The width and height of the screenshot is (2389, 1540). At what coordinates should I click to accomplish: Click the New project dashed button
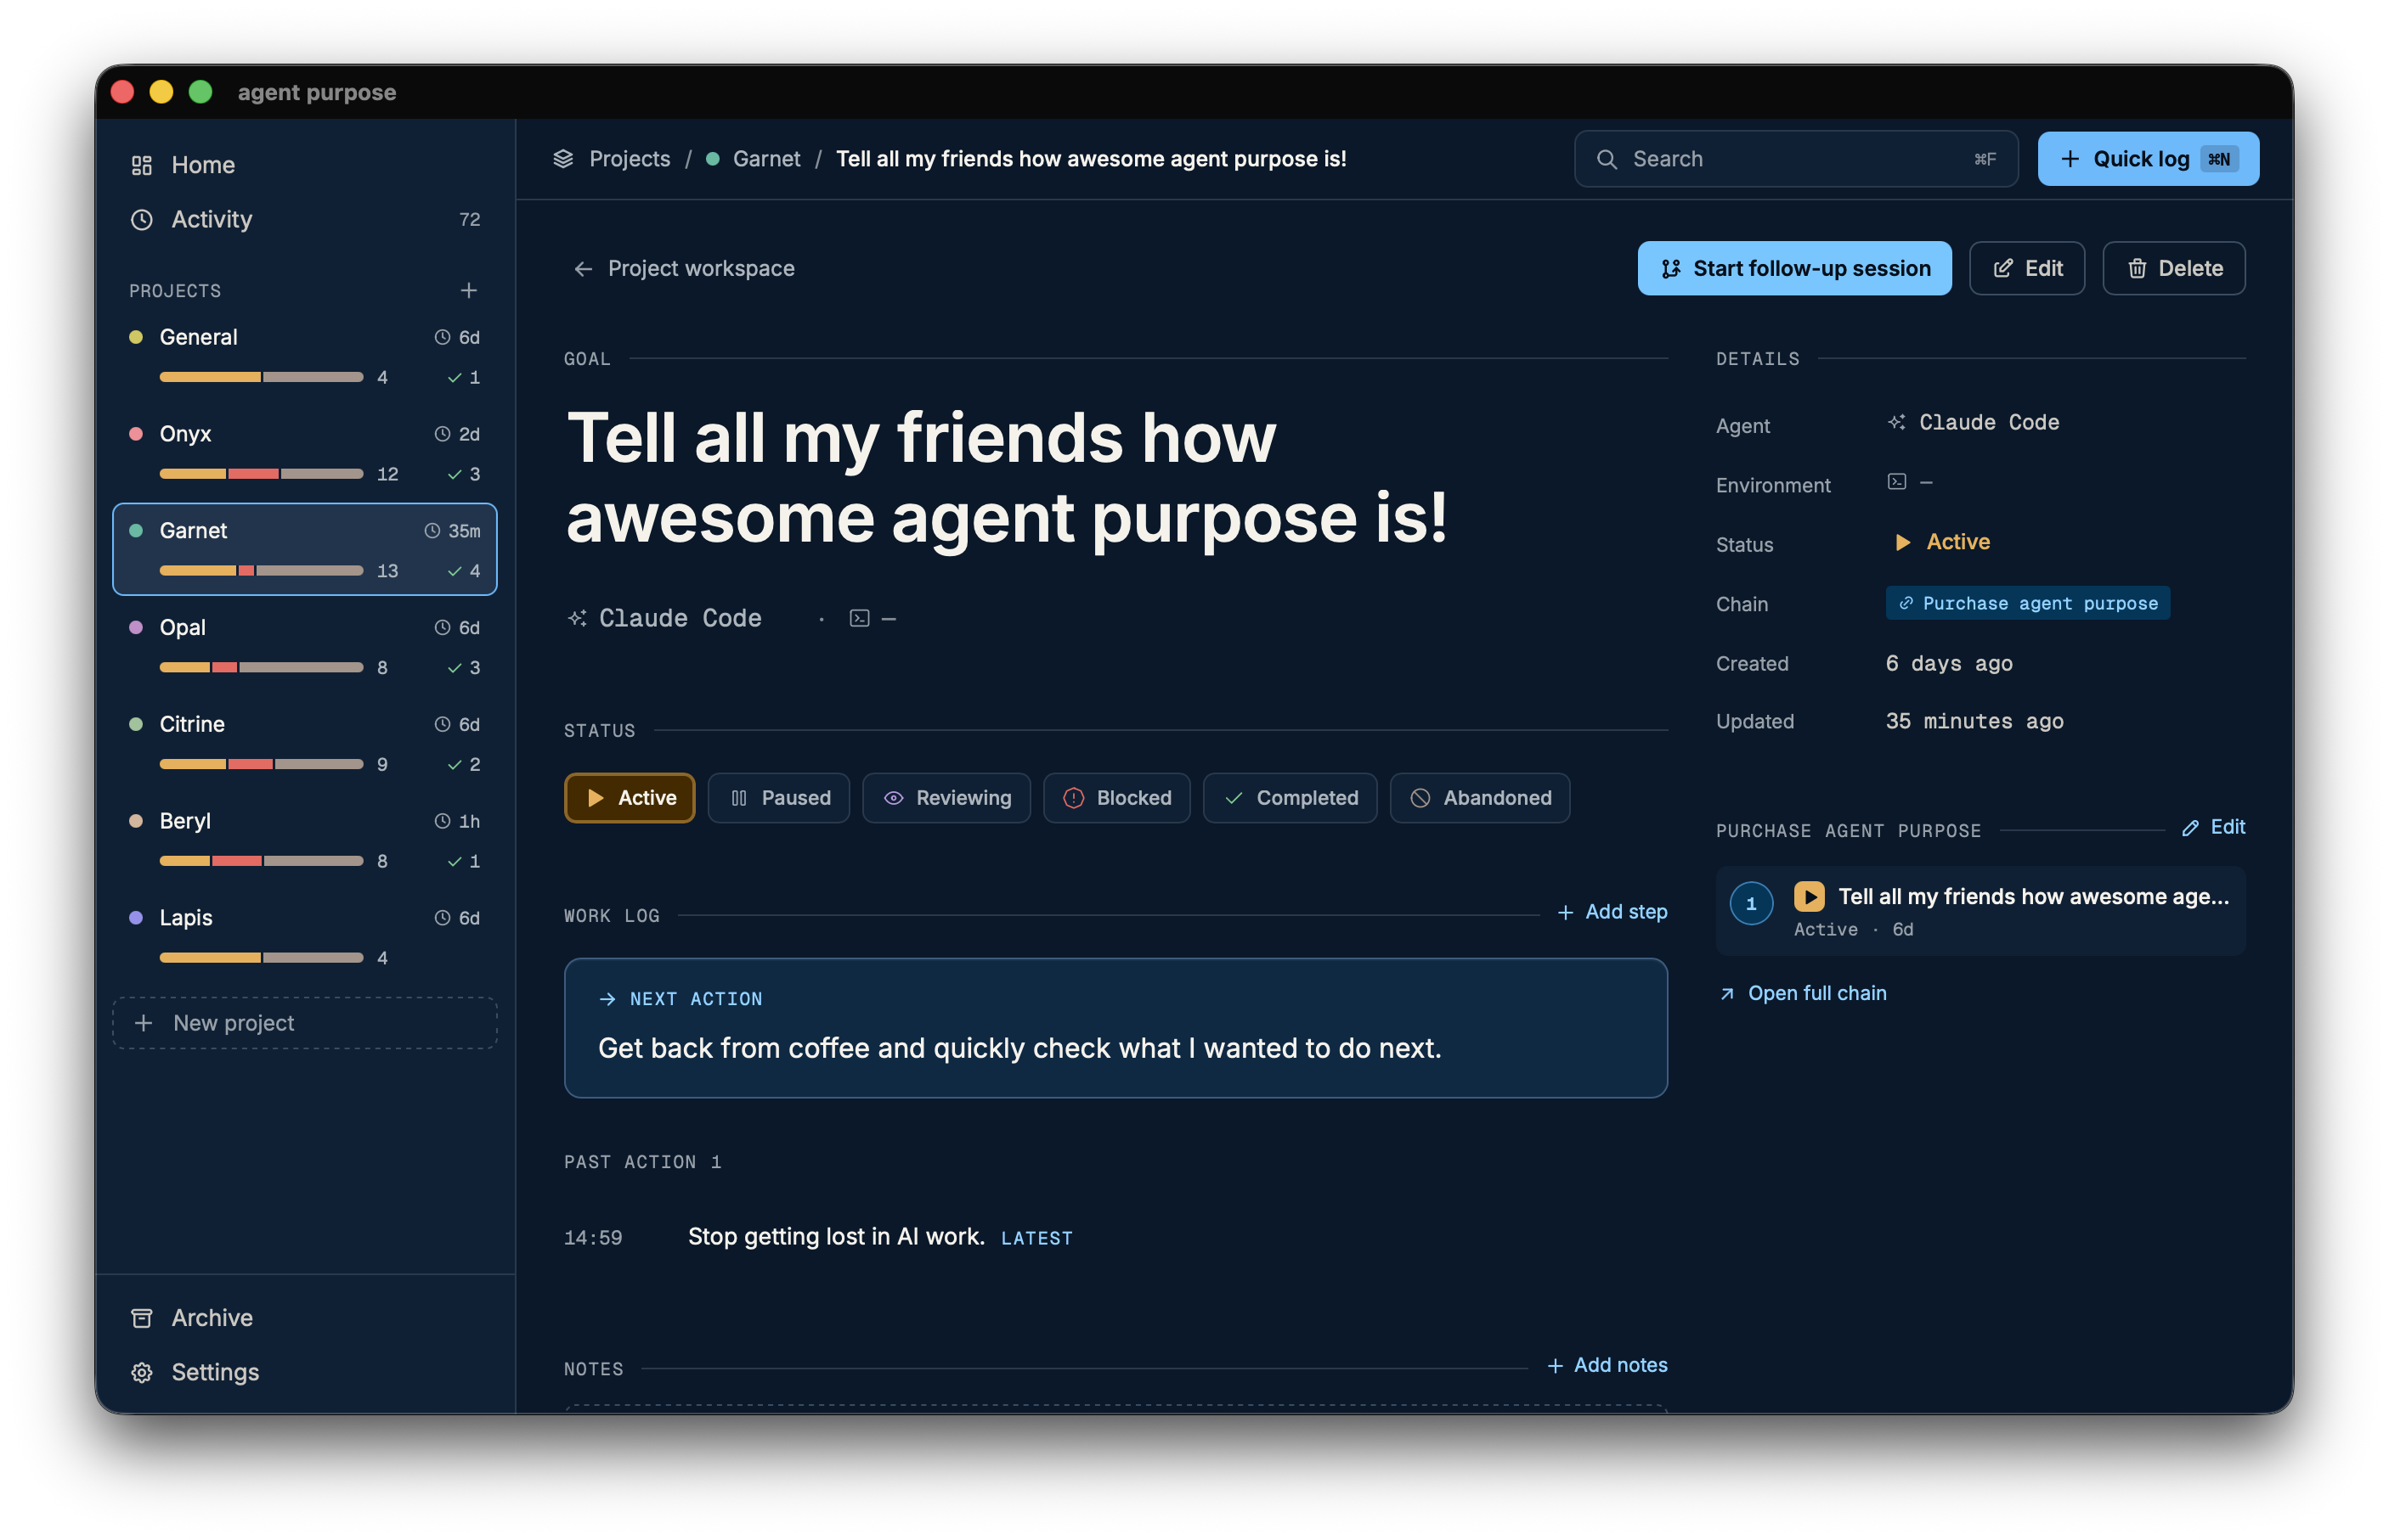pos(304,1023)
